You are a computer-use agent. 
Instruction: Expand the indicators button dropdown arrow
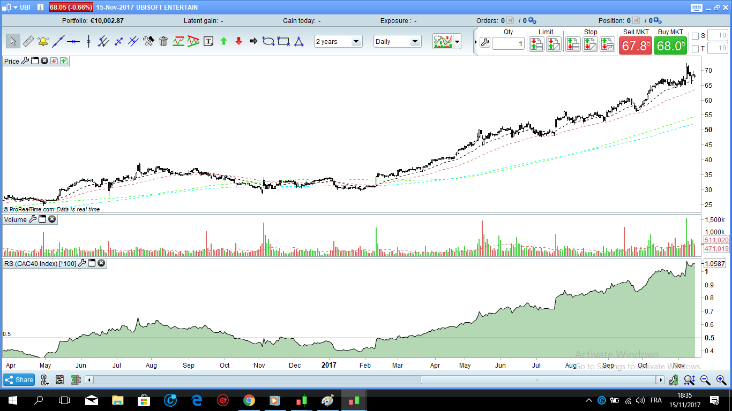coord(457,41)
